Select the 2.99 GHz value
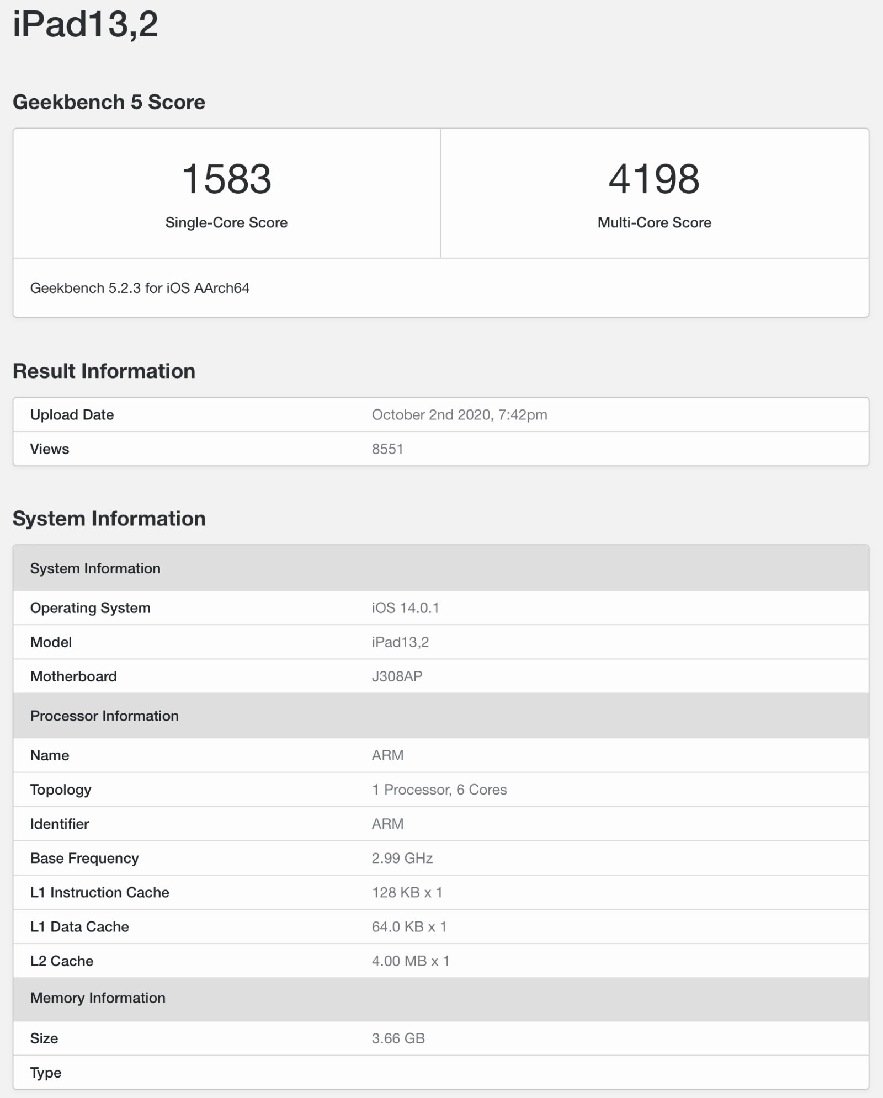883x1098 pixels. point(402,858)
